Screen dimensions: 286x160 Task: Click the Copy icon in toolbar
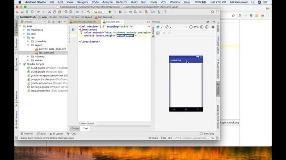coord(55,12)
